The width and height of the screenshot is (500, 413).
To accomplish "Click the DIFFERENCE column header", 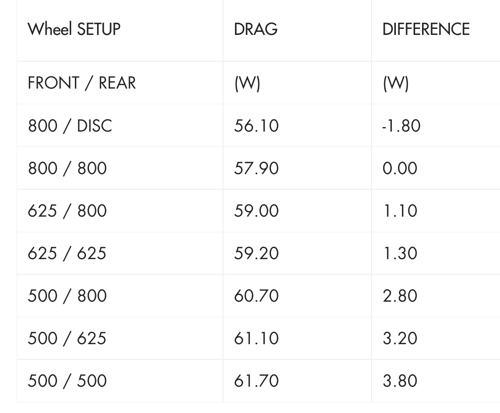I will 426,29.
